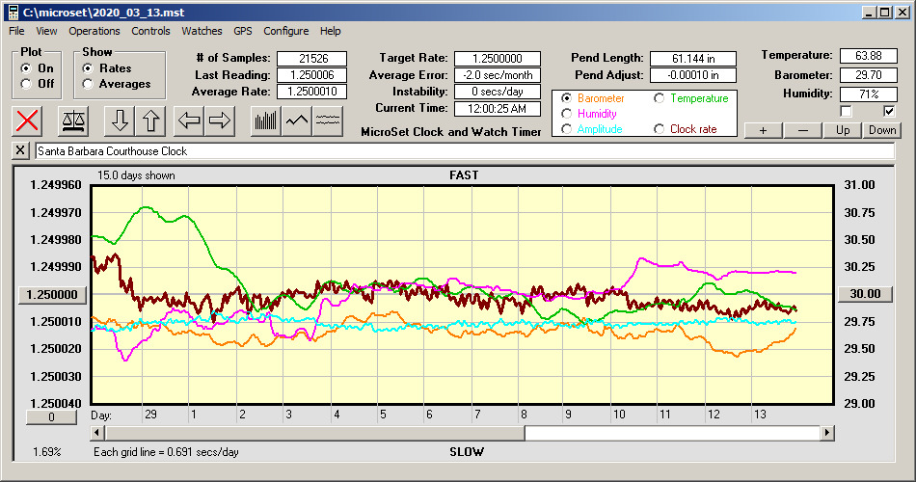Click the 1.250000 left axis button
Viewport: 916px width, 482px height.
click(x=54, y=294)
